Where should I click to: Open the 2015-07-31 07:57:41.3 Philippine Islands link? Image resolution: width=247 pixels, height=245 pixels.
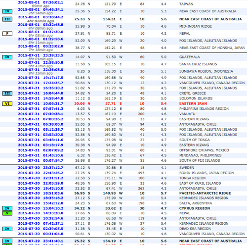point(41,109)
